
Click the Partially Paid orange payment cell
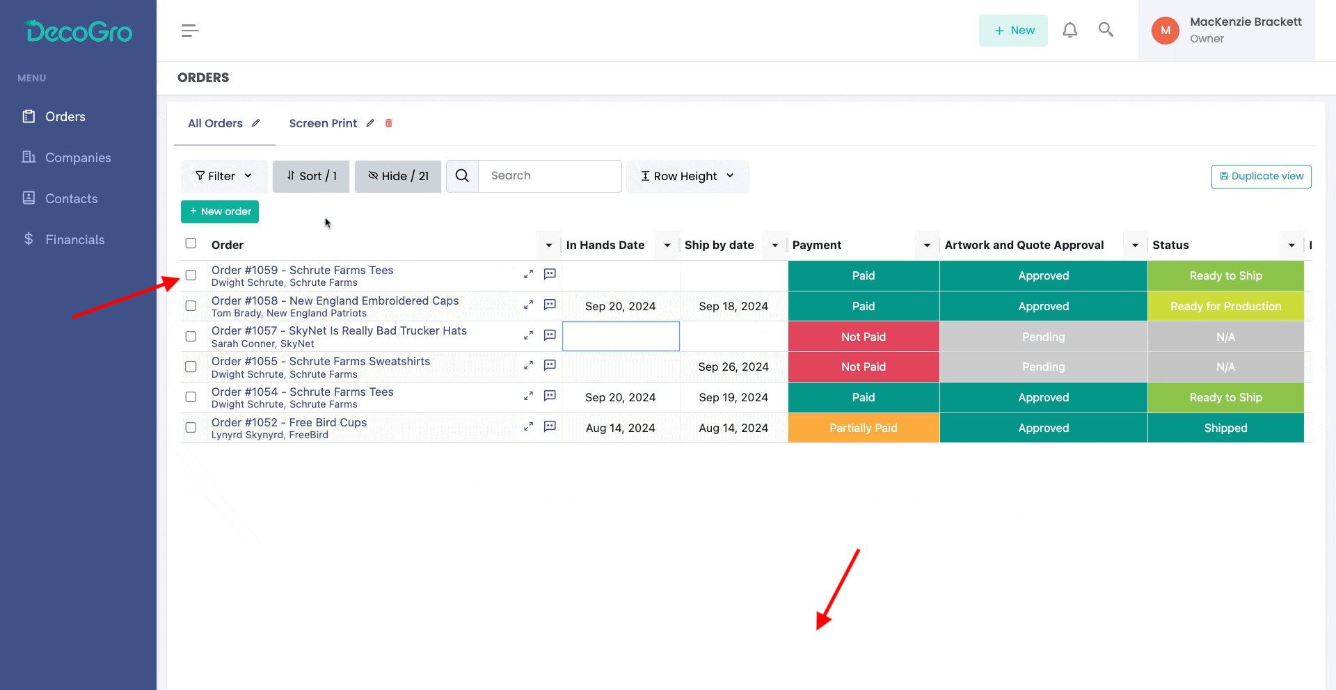pos(864,428)
